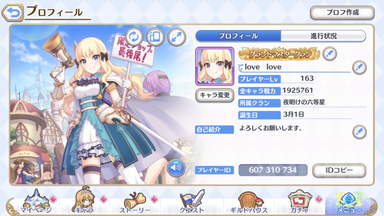Go to ストーリー scroll icon

(135, 202)
